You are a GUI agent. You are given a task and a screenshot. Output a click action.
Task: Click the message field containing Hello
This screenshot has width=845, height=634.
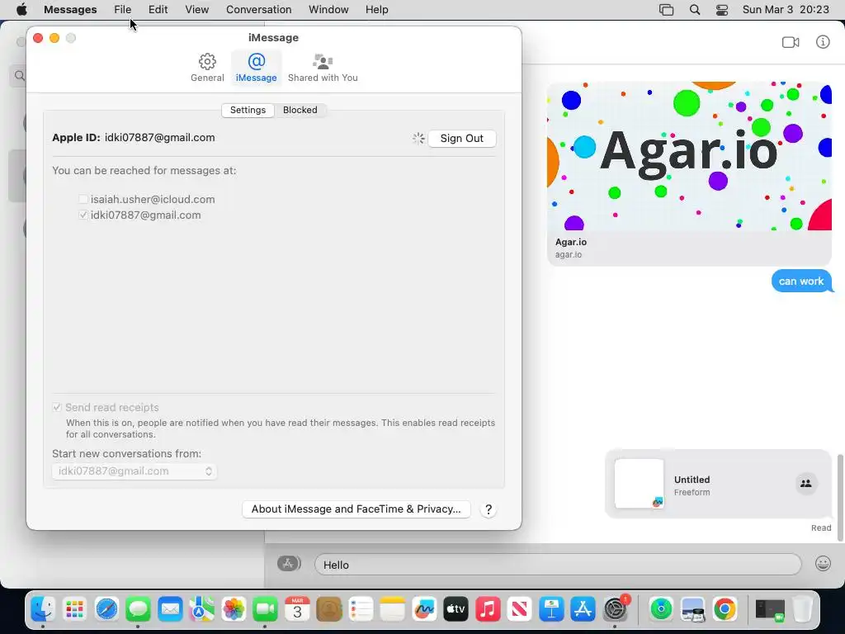click(x=558, y=565)
